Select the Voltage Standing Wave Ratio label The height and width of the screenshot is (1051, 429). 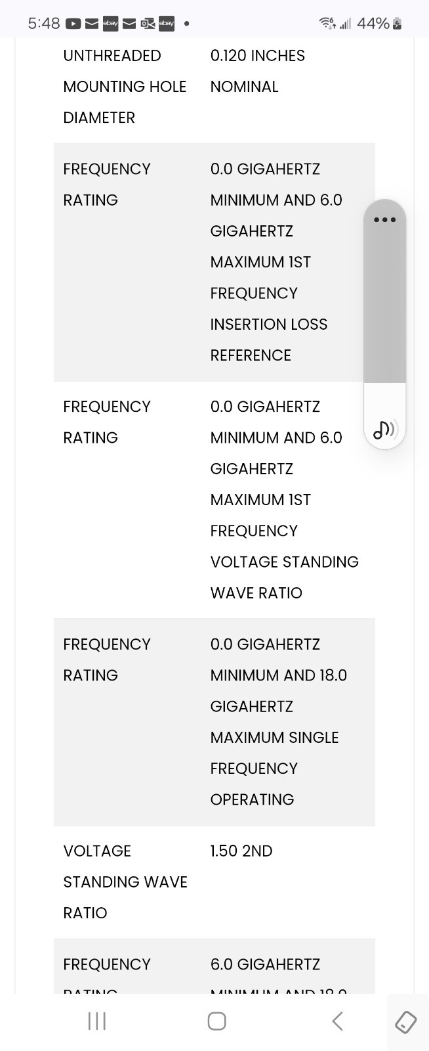point(125,882)
